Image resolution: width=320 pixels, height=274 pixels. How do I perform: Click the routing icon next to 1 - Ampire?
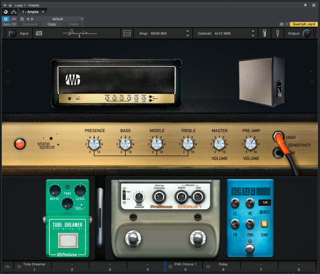[14, 12]
